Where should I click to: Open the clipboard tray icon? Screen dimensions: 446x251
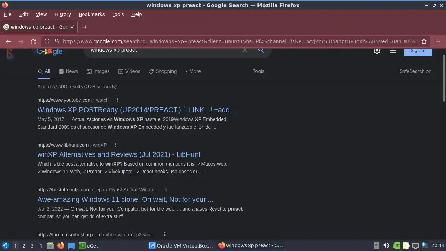coord(406,245)
